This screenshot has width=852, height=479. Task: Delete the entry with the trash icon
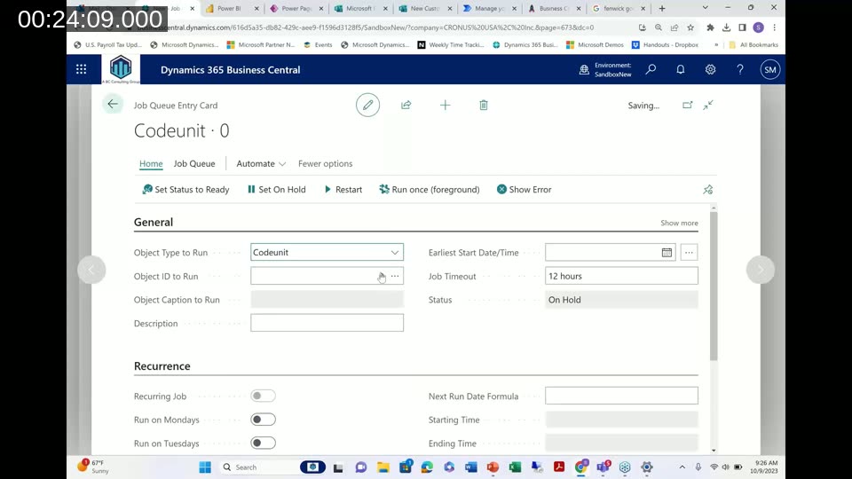(x=484, y=105)
